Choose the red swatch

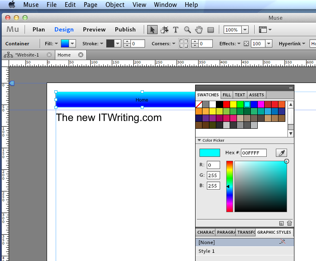click(x=226, y=104)
